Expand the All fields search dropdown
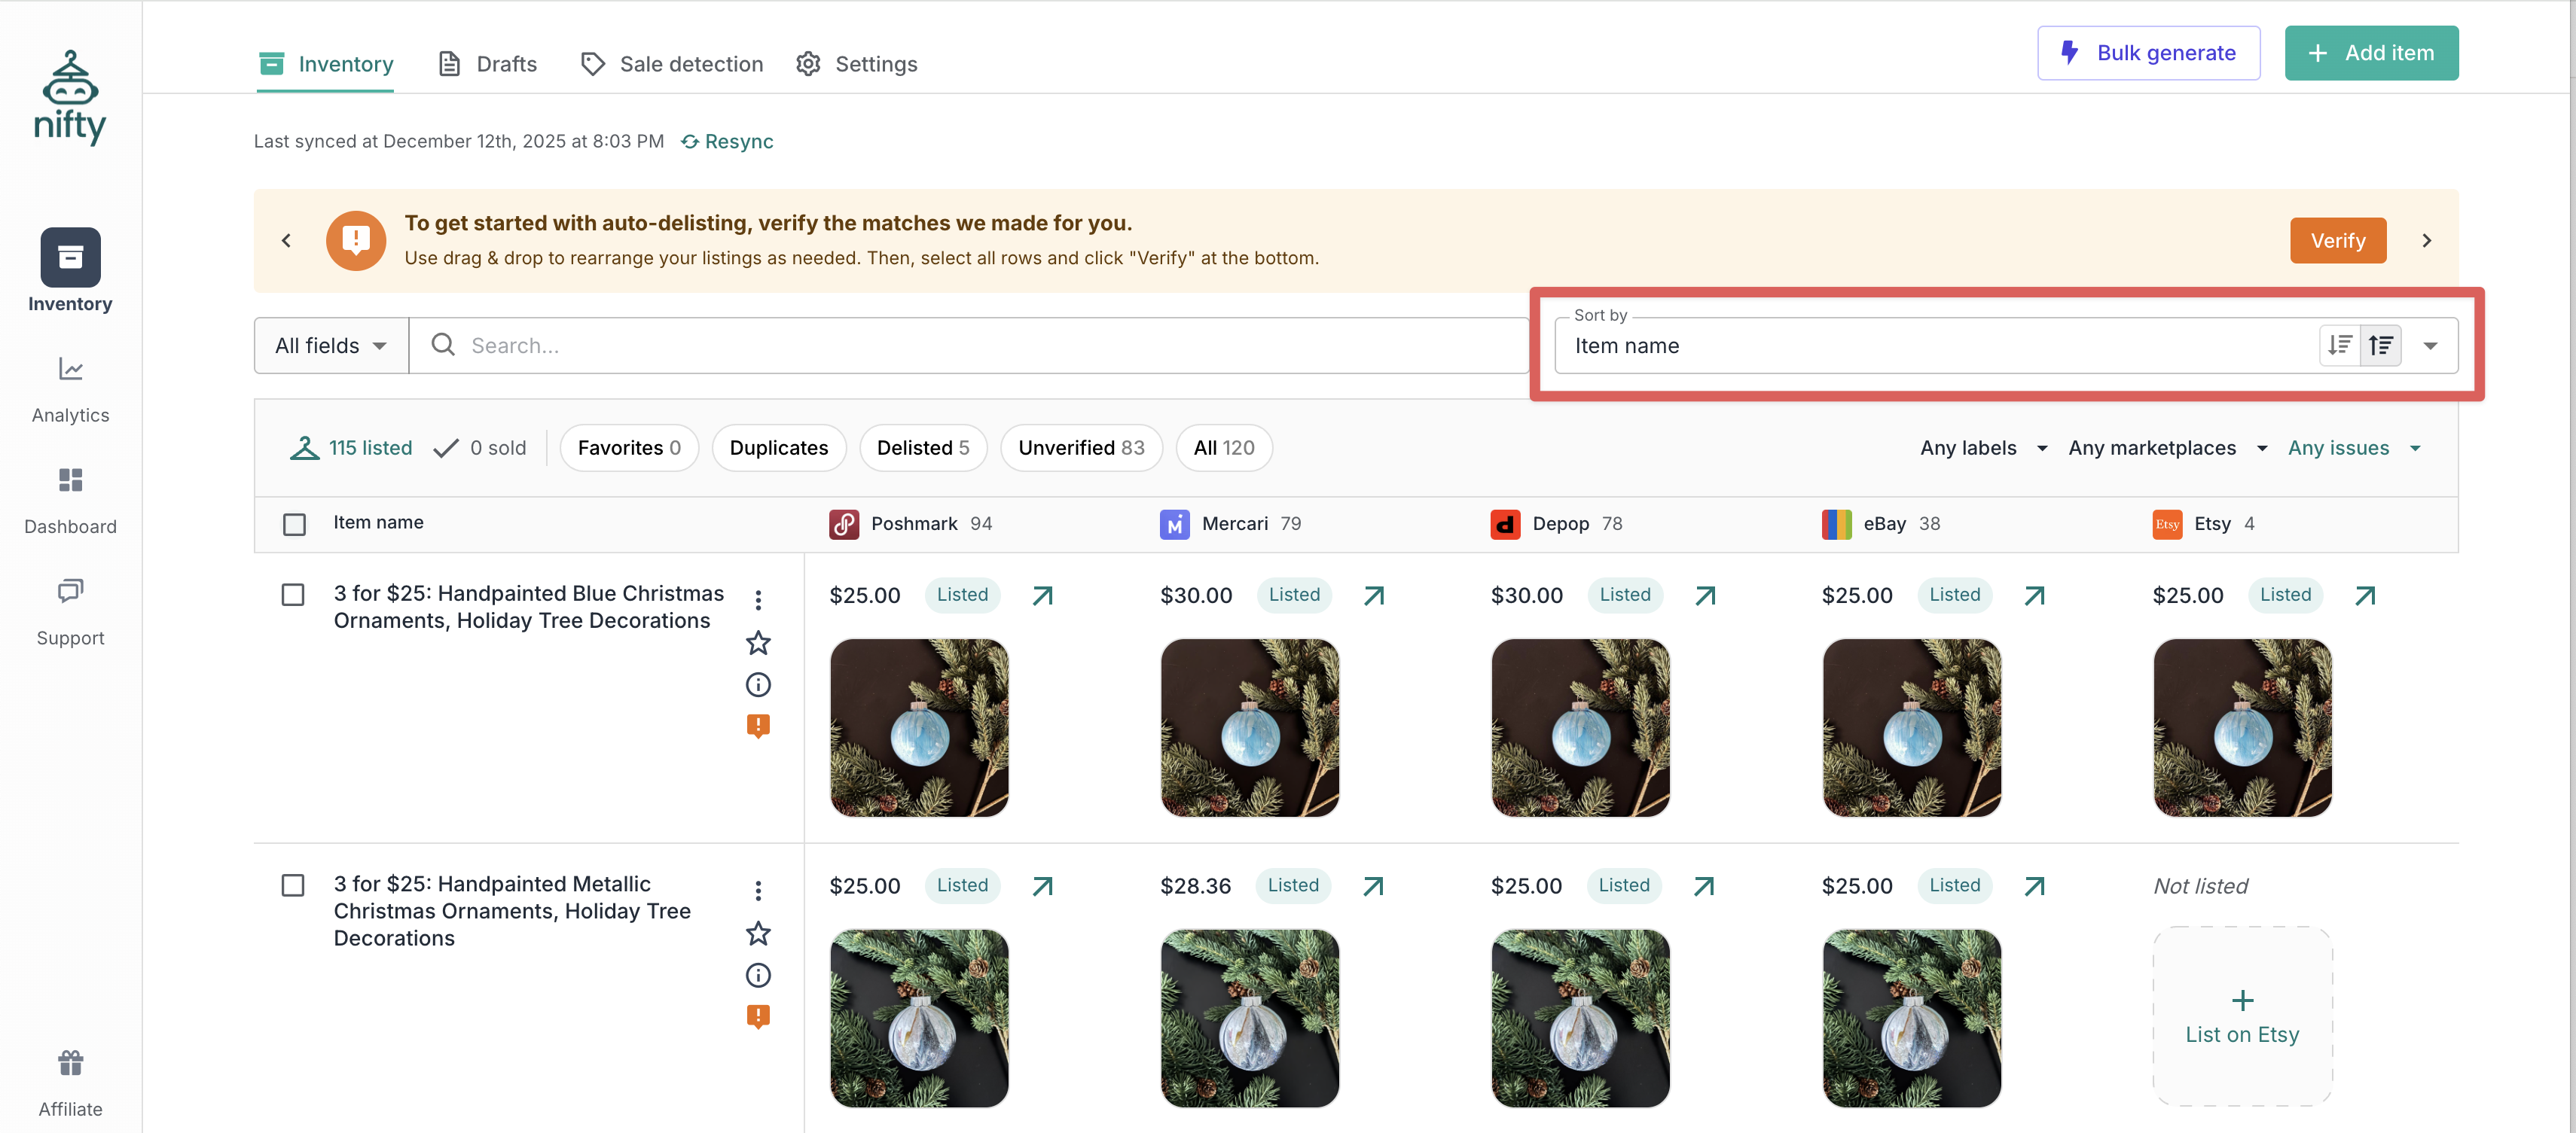This screenshot has height=1133, width=2576. (x=331, y=346)
